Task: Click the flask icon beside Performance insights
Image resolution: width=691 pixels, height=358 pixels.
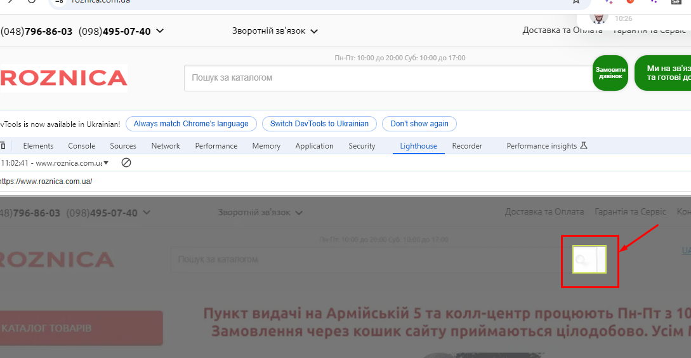Action: [584, 146]
